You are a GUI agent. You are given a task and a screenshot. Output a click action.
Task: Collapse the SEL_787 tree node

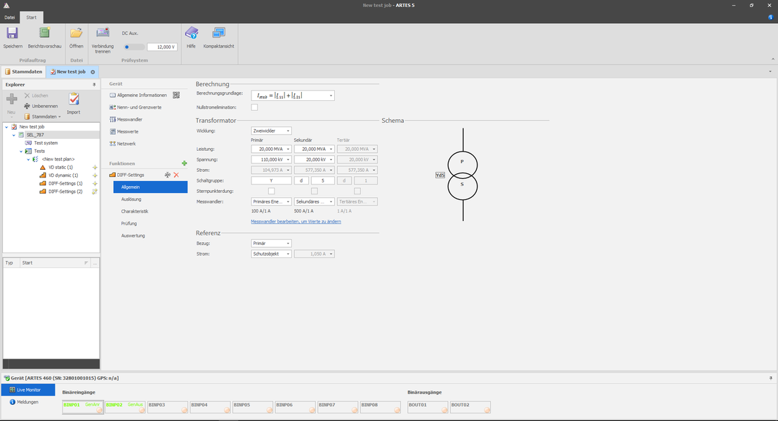(14, 135)
